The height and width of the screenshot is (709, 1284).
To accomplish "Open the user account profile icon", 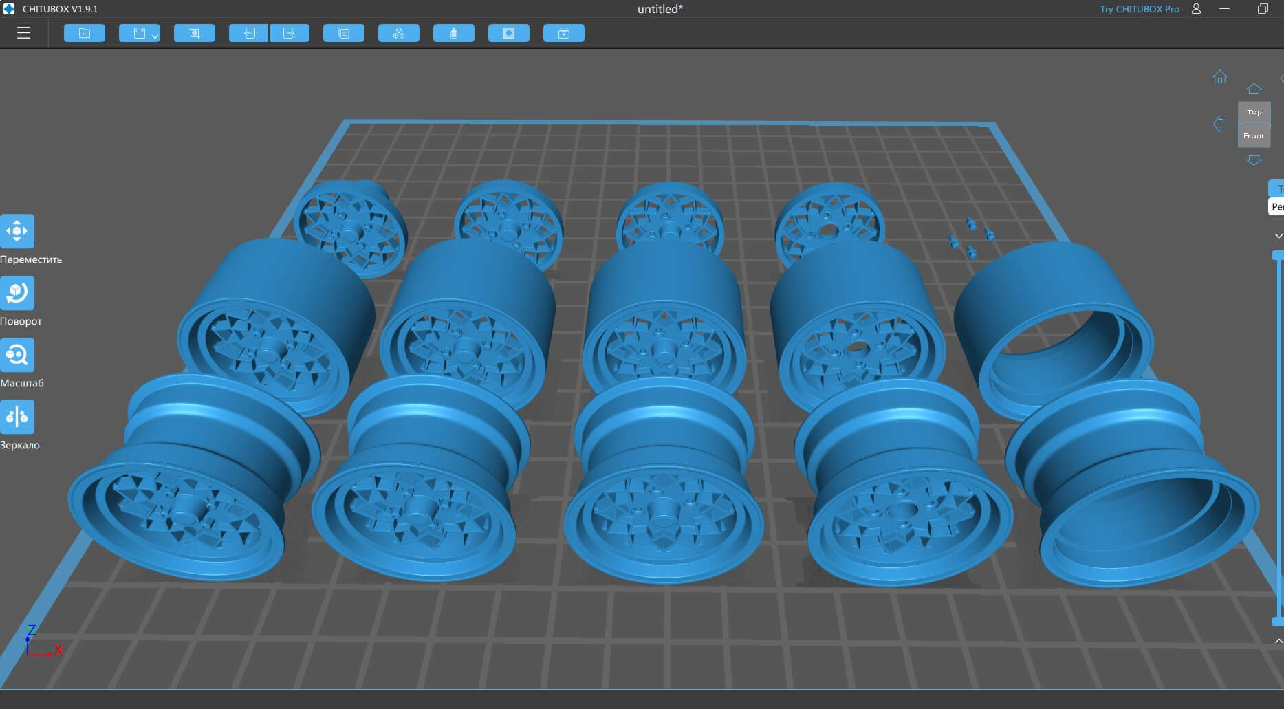I will pyautogui.click(x=1197, y=9).
